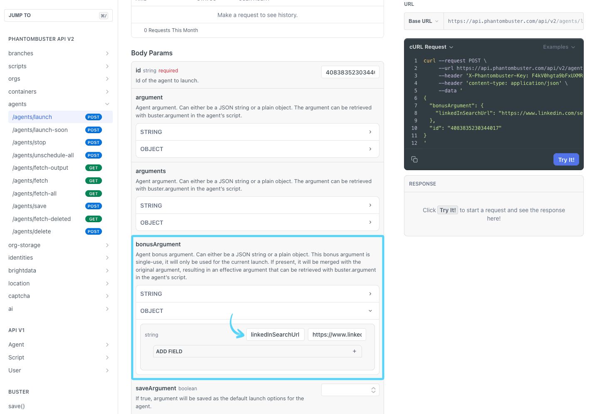Edit the linkedInSearchUrl key field
Screen dimensions: 595x414
275,335
